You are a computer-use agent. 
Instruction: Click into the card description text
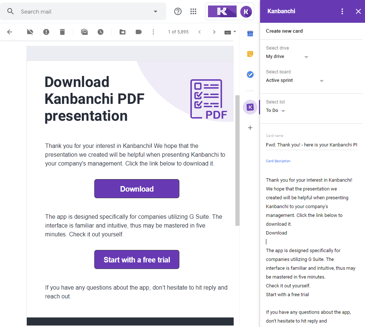tap(311, 250)
